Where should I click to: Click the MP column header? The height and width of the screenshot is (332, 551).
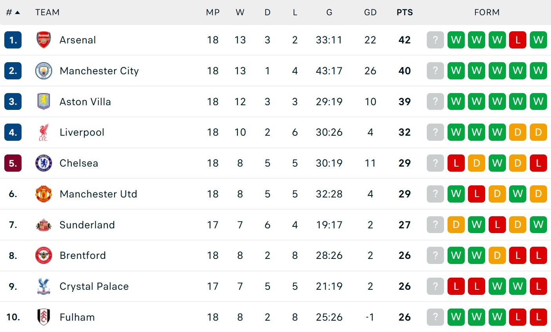(213, 13)
